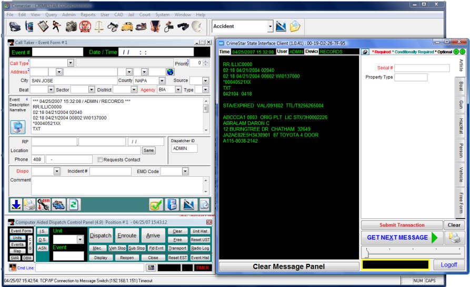This screenshot has width=470, height=287.
Task: Check the Requests Contact checkbox
Action: 100,160
